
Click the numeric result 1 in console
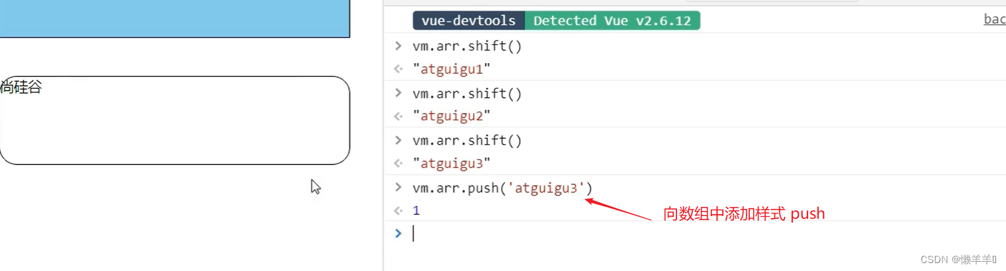click(416, 211)
